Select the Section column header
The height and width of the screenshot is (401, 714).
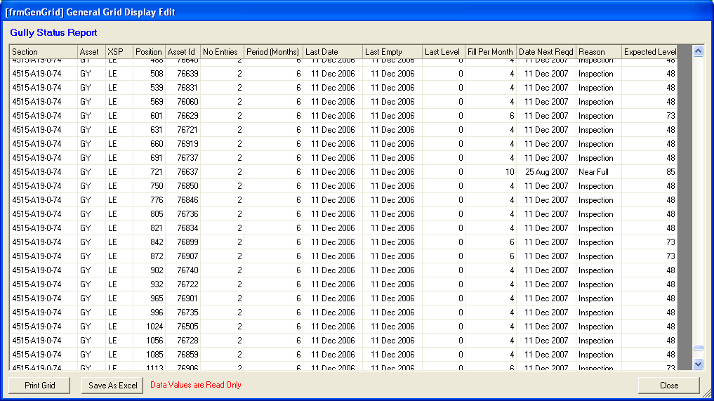pos(44,52)
